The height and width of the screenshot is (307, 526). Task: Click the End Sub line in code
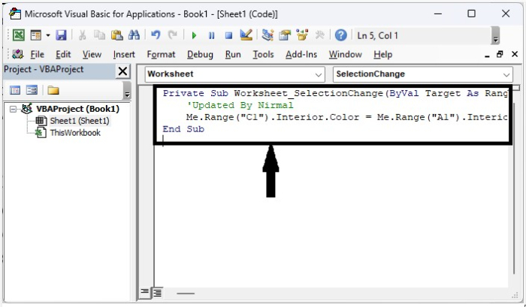pos(183,129)
